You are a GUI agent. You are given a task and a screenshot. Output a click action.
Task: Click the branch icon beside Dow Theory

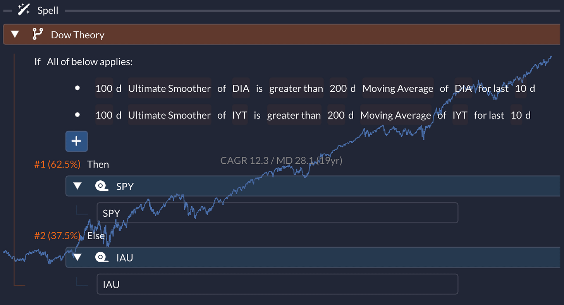pos(38,34)
